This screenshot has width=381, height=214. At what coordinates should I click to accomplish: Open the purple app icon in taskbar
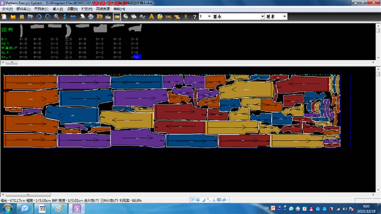(x=77, y=209)
